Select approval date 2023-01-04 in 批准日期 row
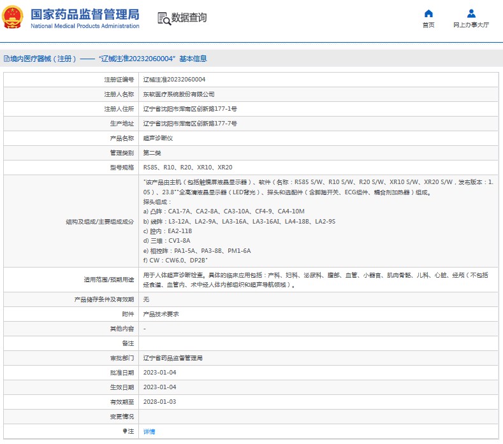The width and height of the screenshot is (503, 444). click(x=160, y=373)
